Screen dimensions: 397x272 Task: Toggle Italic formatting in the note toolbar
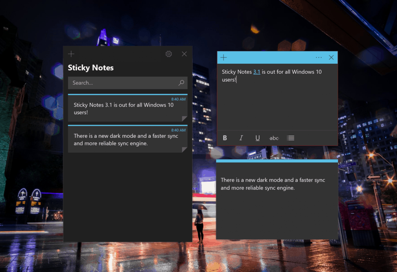(241, 138)
